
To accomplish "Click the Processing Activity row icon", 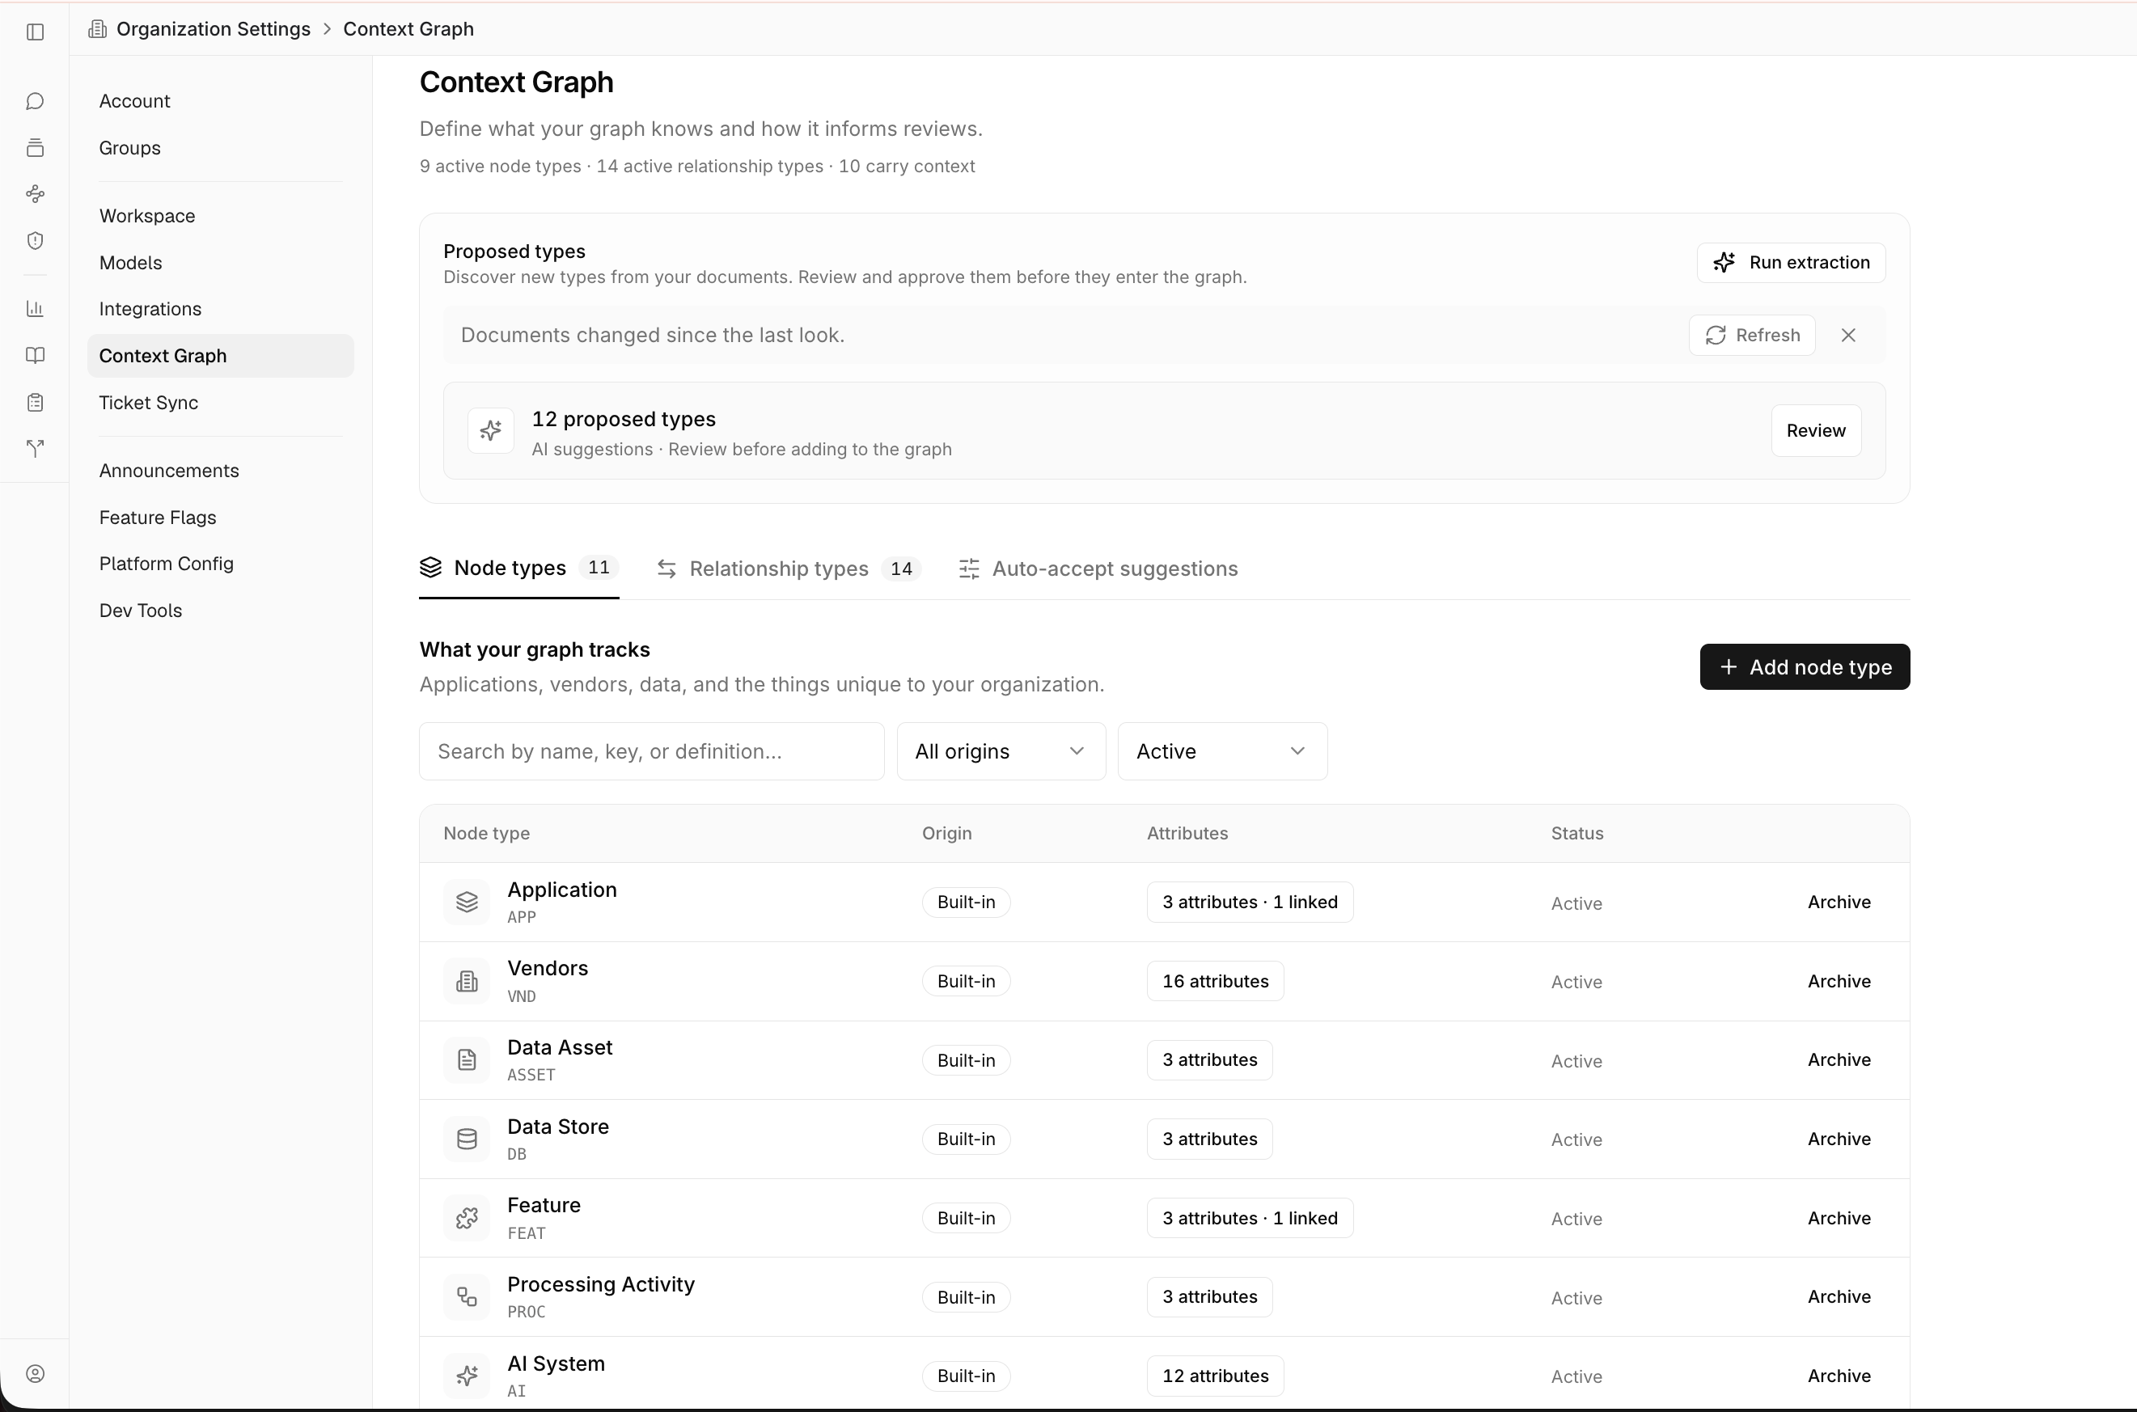I will click(467, 1296).
